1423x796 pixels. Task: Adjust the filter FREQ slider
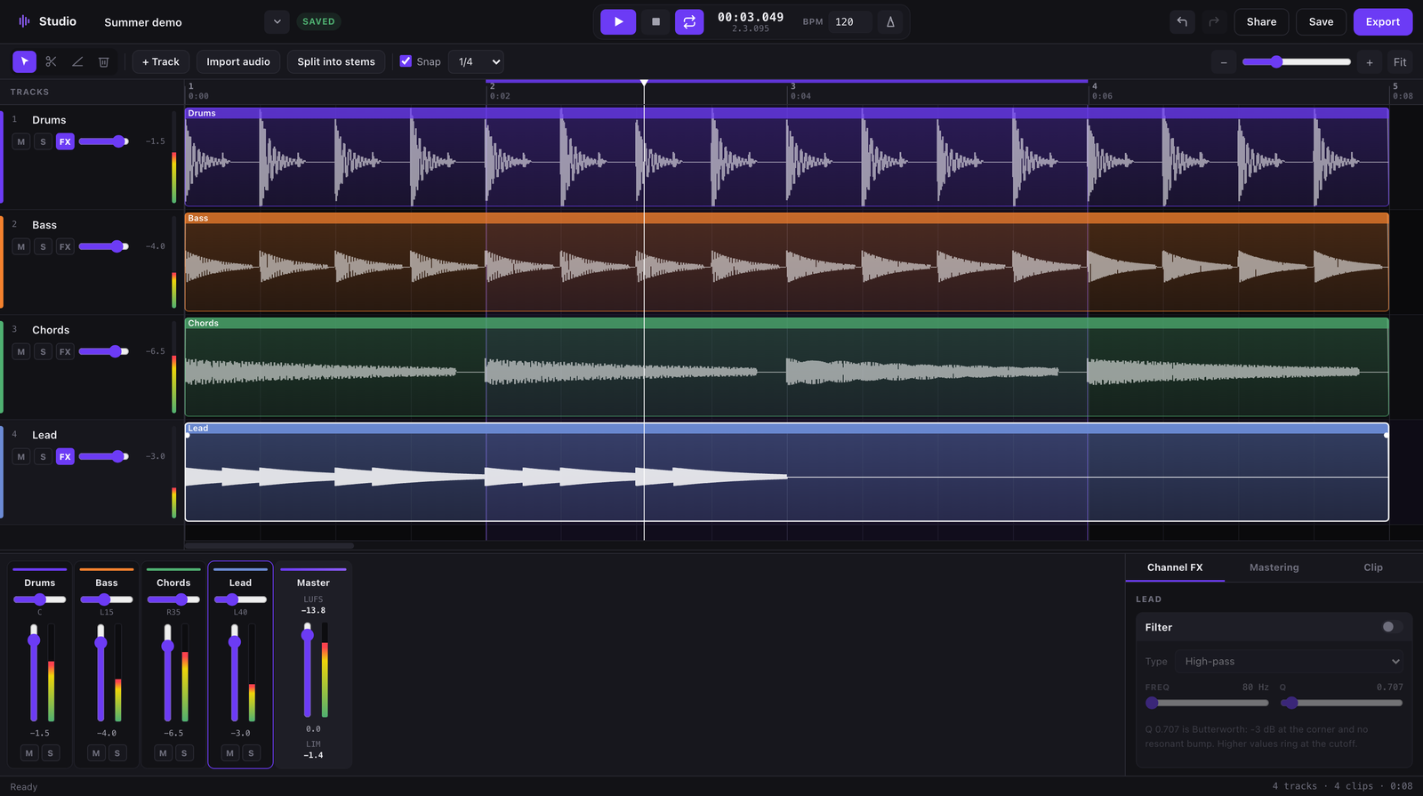click(x=1207, y=703)
